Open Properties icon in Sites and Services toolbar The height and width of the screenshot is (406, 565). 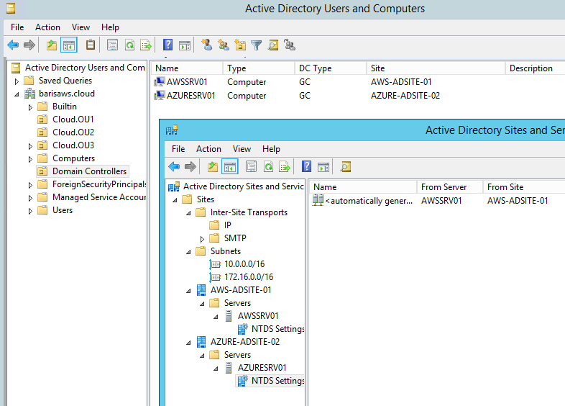click(251, 167)
